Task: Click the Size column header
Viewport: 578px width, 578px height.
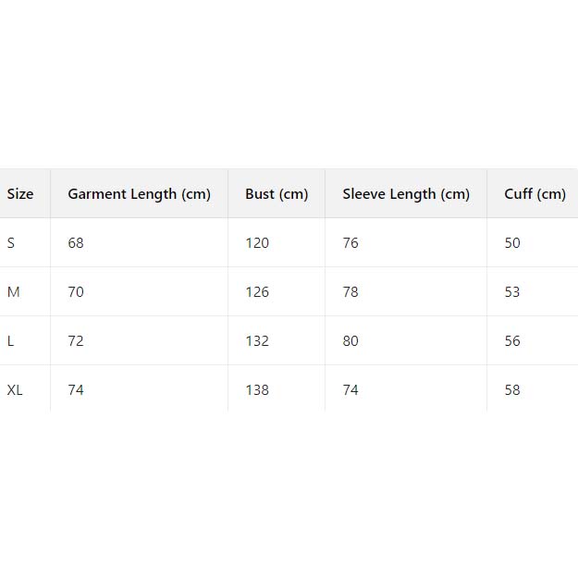Action: click(20, 194)
